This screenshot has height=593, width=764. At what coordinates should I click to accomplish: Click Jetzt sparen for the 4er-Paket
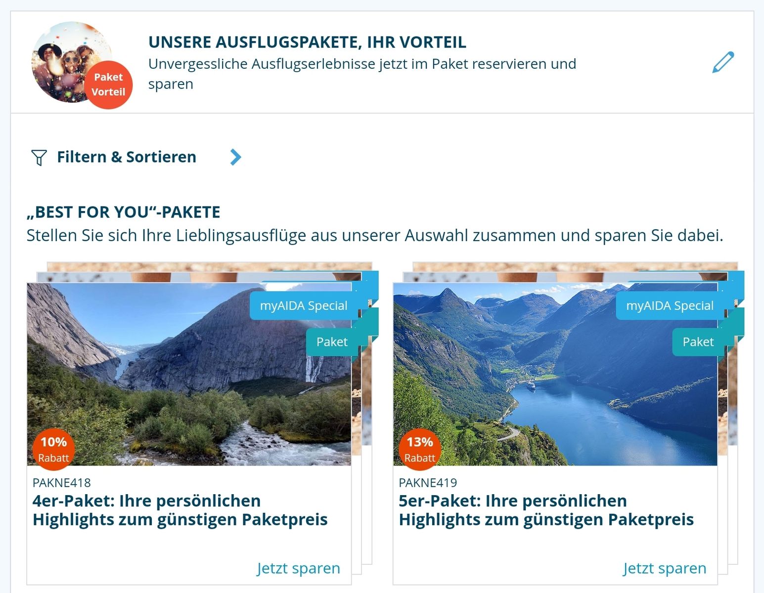coord(298,568)
